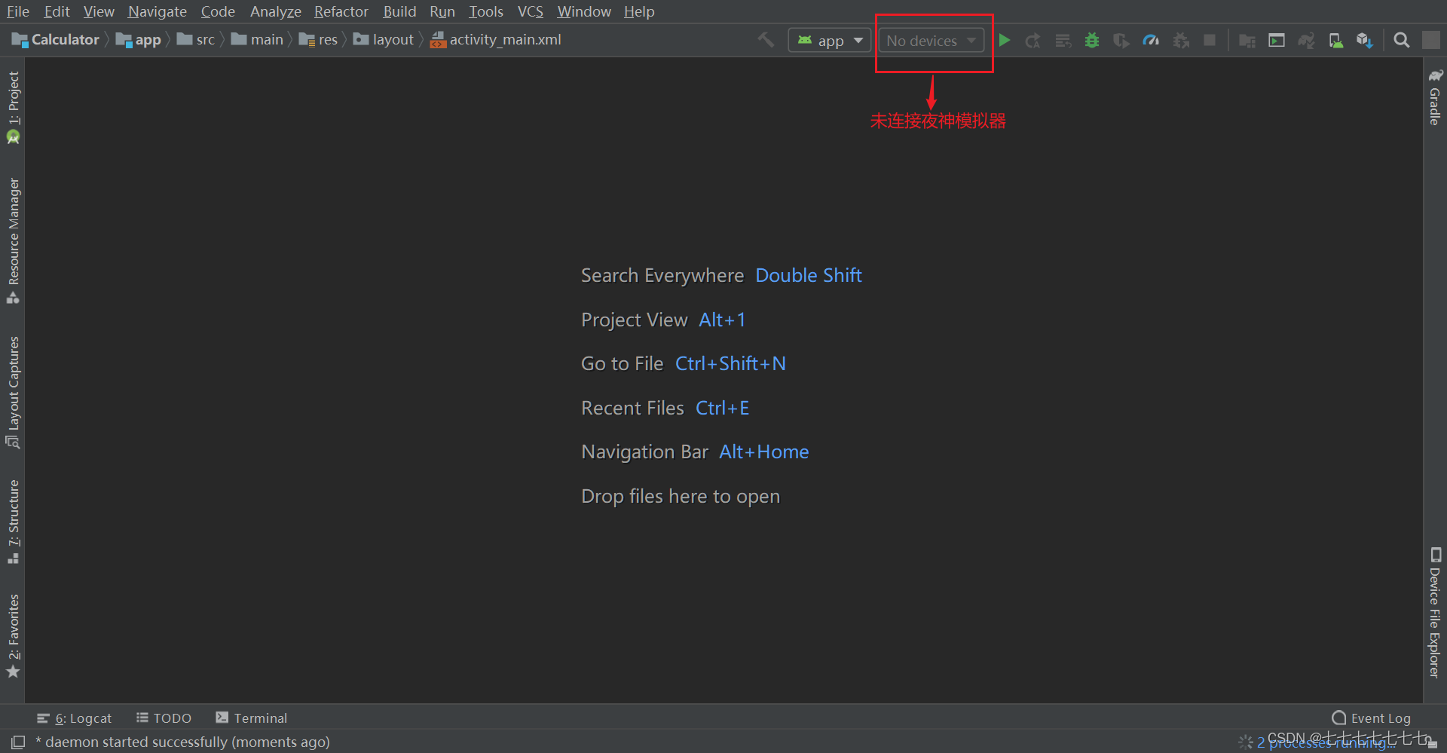
Task: Open the Event Log panel
Action: (1371, 718)
